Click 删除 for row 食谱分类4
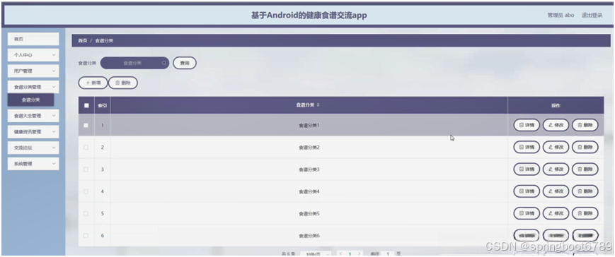 pyautogui.click(x=585, y=191)
